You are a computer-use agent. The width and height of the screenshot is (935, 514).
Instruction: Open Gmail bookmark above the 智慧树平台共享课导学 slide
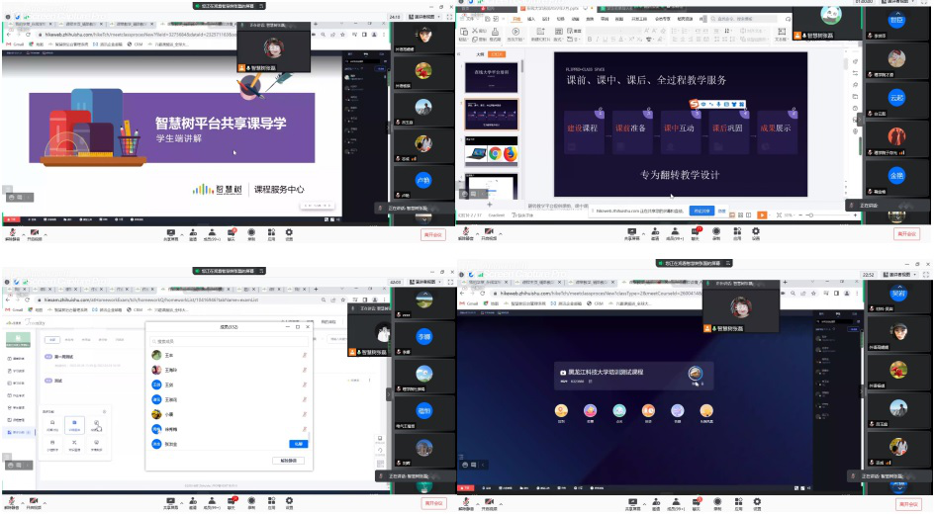coord(15,44)
